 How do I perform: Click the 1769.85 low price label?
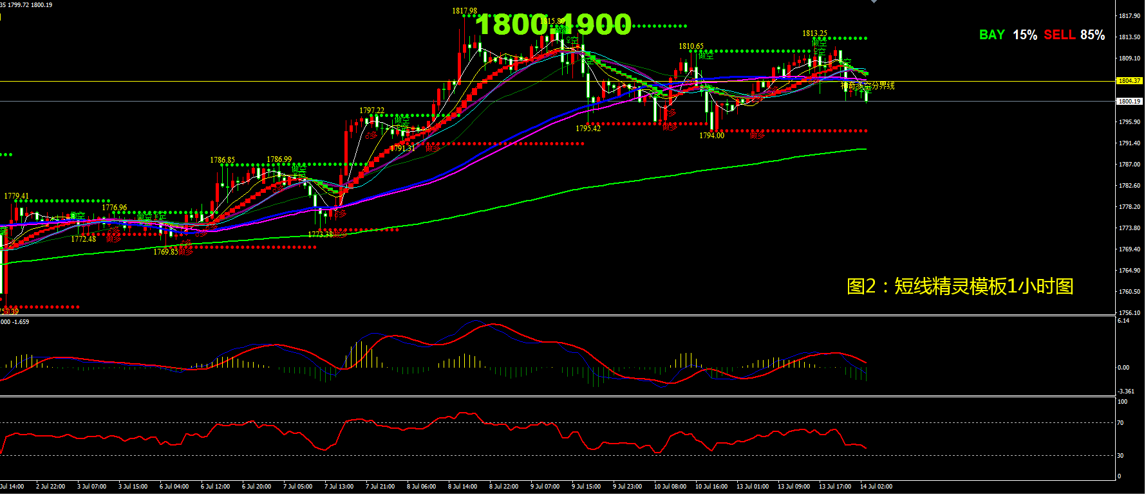click(x=165, y=252)
